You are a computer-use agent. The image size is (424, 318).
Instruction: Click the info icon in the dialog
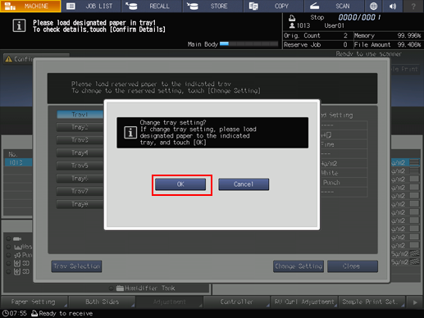tap(130, 133)
